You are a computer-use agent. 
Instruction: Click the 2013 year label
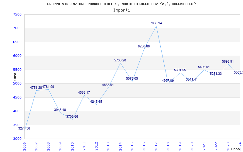coord(108,147)
